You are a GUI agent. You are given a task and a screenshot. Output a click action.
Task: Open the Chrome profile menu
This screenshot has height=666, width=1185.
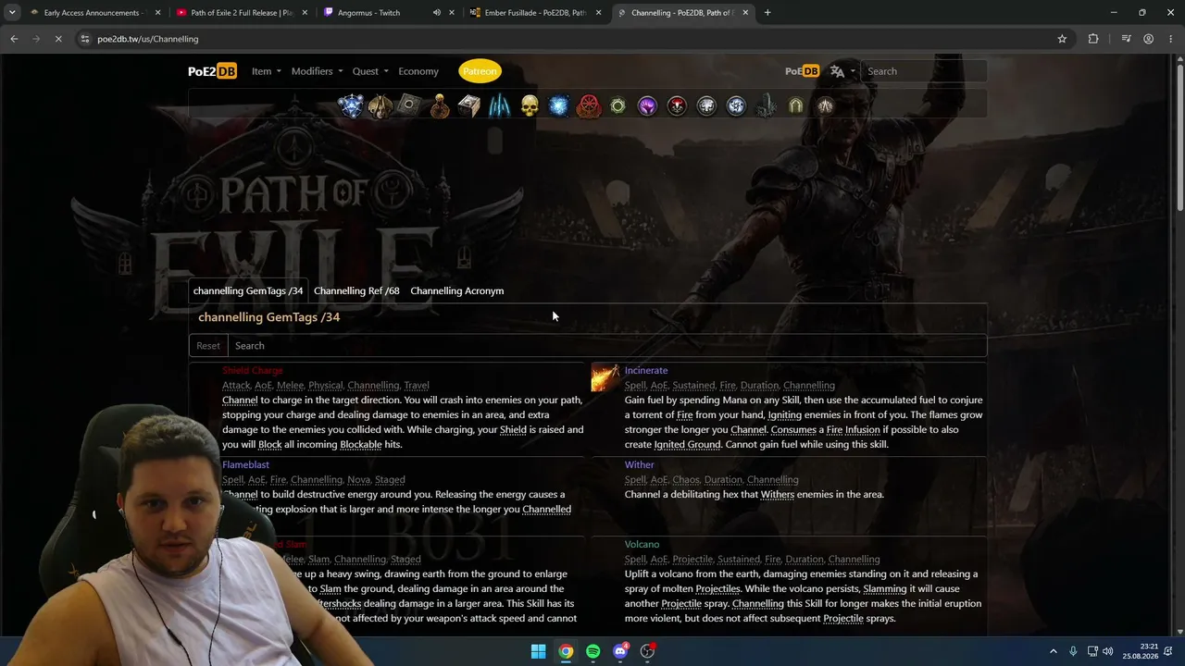pyautogui.click(x=1148, y=39)
